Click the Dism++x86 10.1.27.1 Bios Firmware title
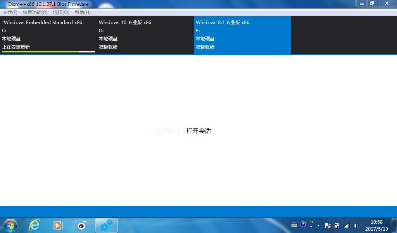The height and width of the screenshot is (233, 397). click(x=48, y=4)
